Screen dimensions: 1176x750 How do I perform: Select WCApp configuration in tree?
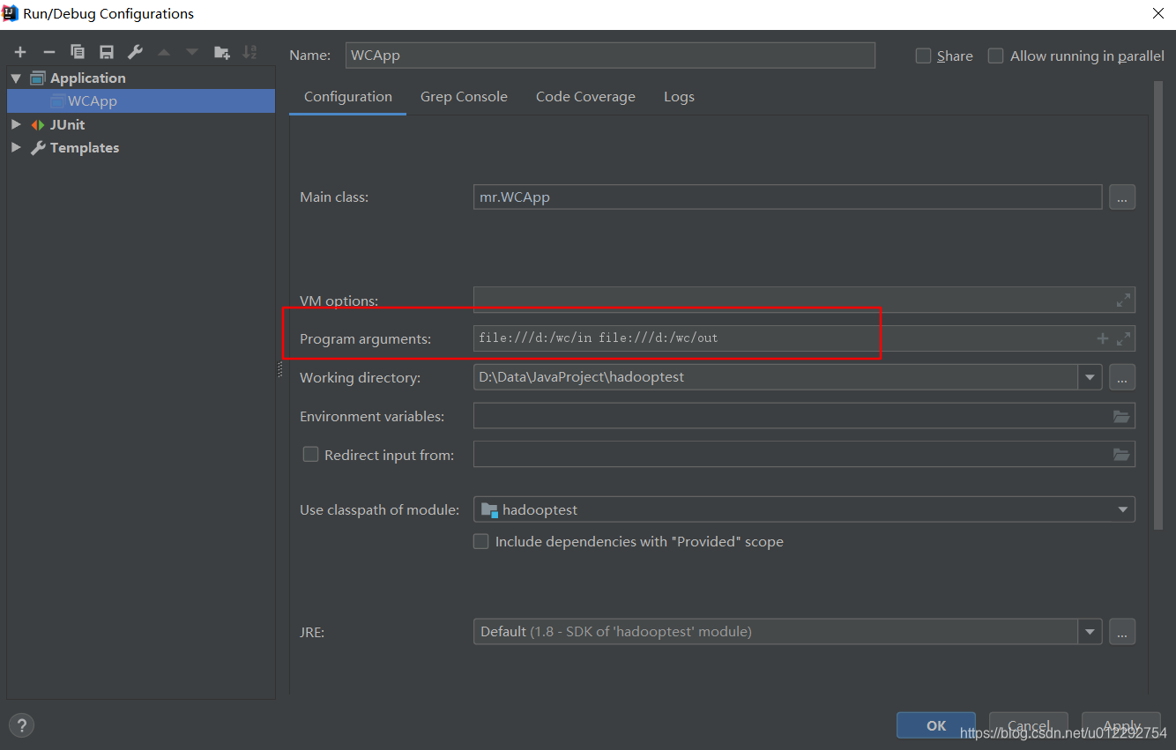(141, 101)
